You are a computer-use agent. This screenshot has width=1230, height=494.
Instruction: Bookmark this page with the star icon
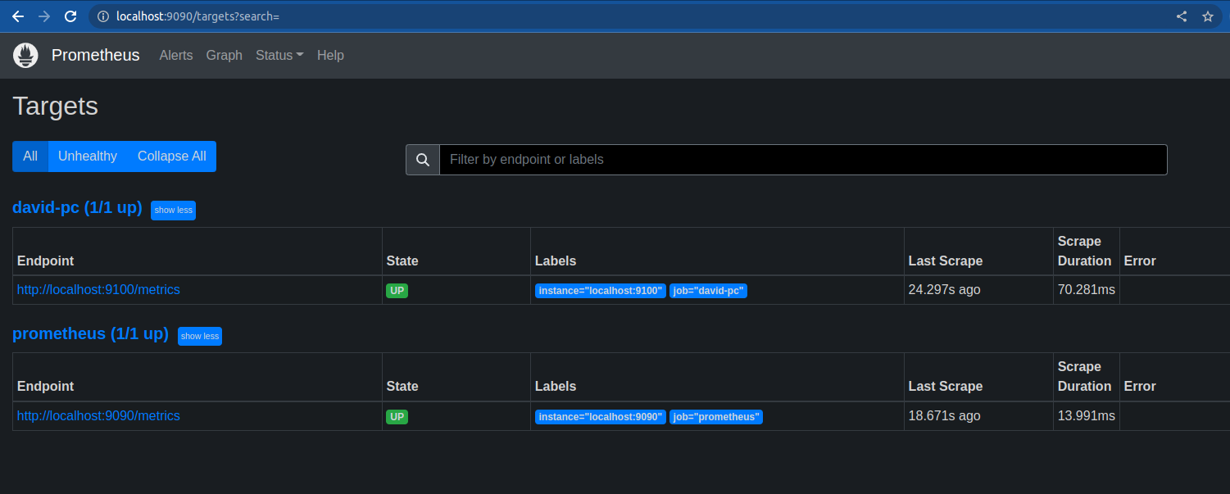[x=1207, y=16]
